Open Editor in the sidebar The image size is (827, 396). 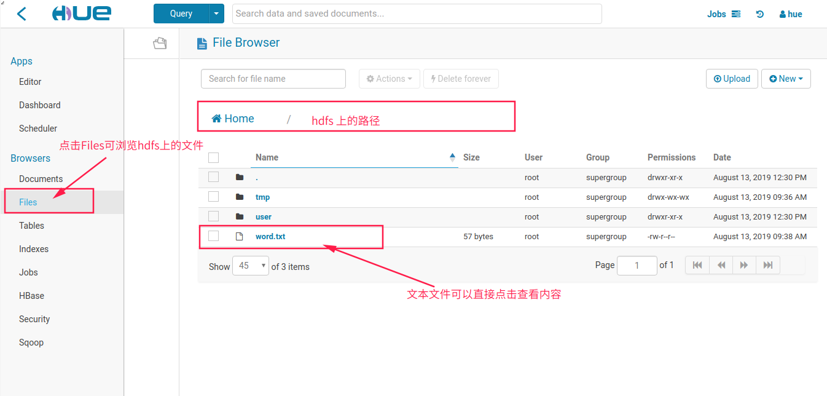click(x=30, y=82)
